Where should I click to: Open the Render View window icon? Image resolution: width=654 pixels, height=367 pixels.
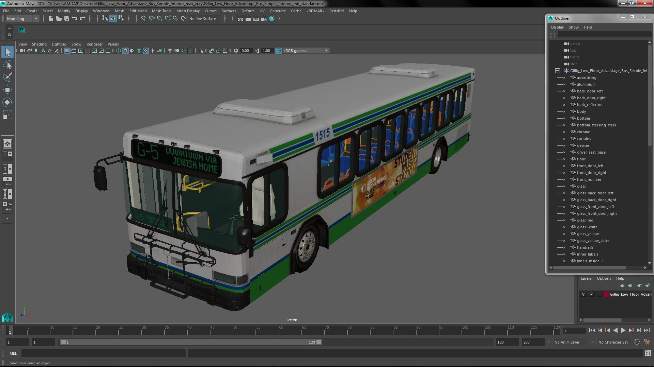[x=240, y=18]
